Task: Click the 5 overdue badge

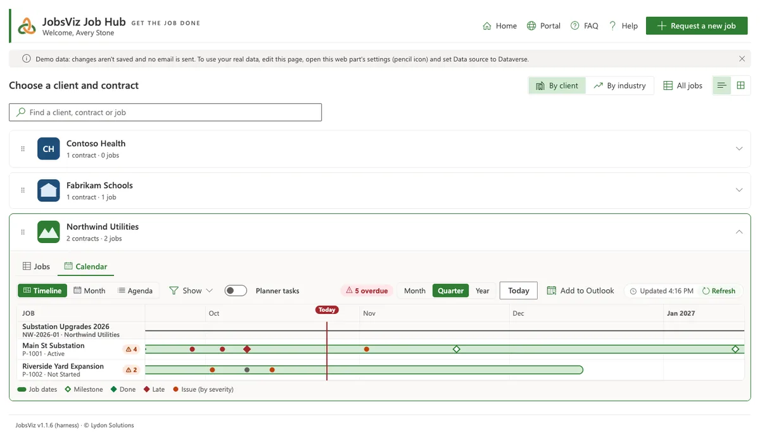Action: pyautogui.click(x=367, y=291)
